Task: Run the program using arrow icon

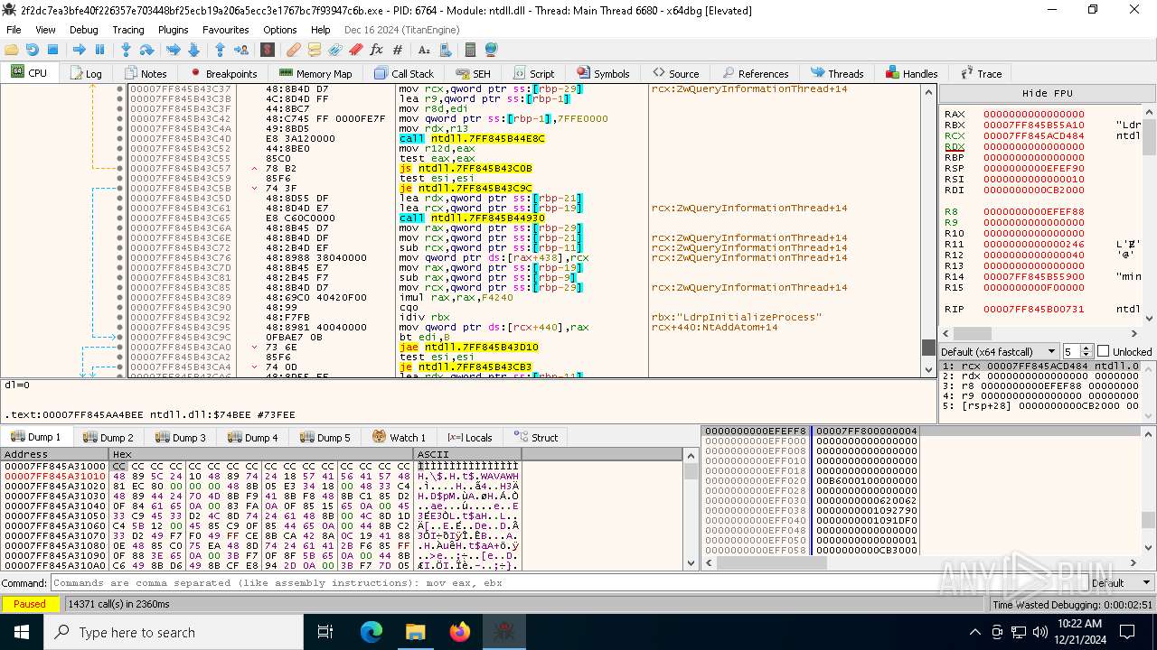Action: [x=79, y=50]
